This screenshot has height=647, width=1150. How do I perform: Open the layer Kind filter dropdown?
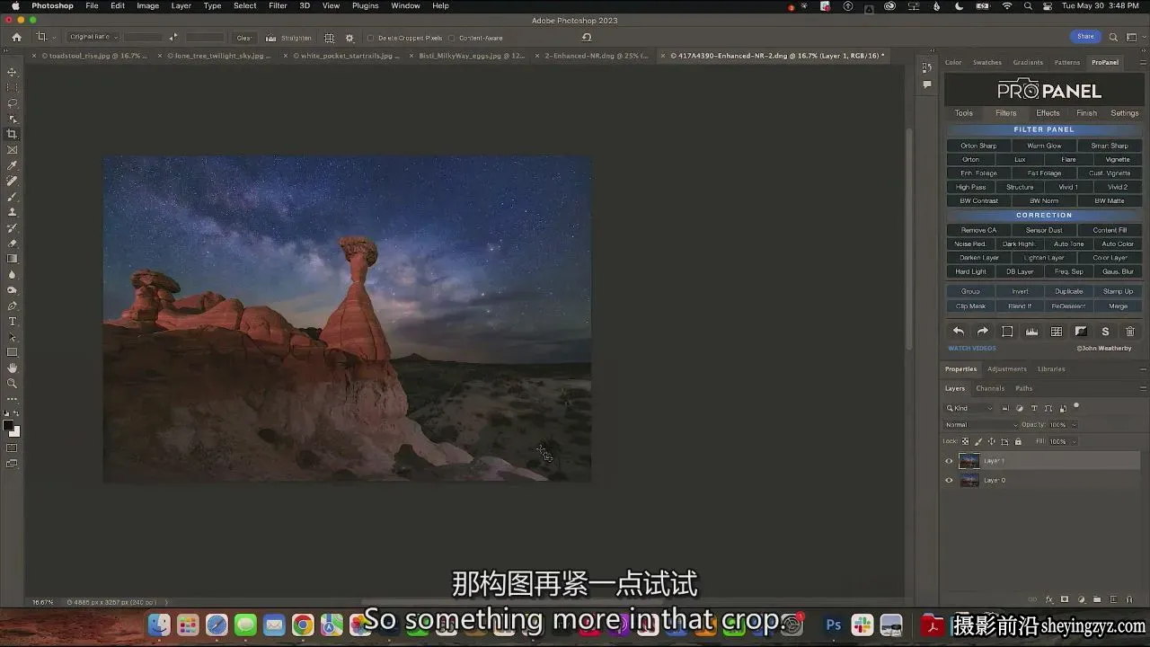pyautogui.click(x=967, y=408)
